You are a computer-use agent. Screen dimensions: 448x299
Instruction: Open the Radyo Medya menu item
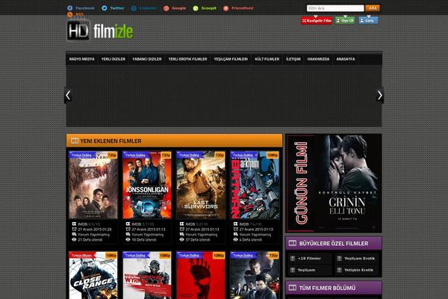point(81,59)
